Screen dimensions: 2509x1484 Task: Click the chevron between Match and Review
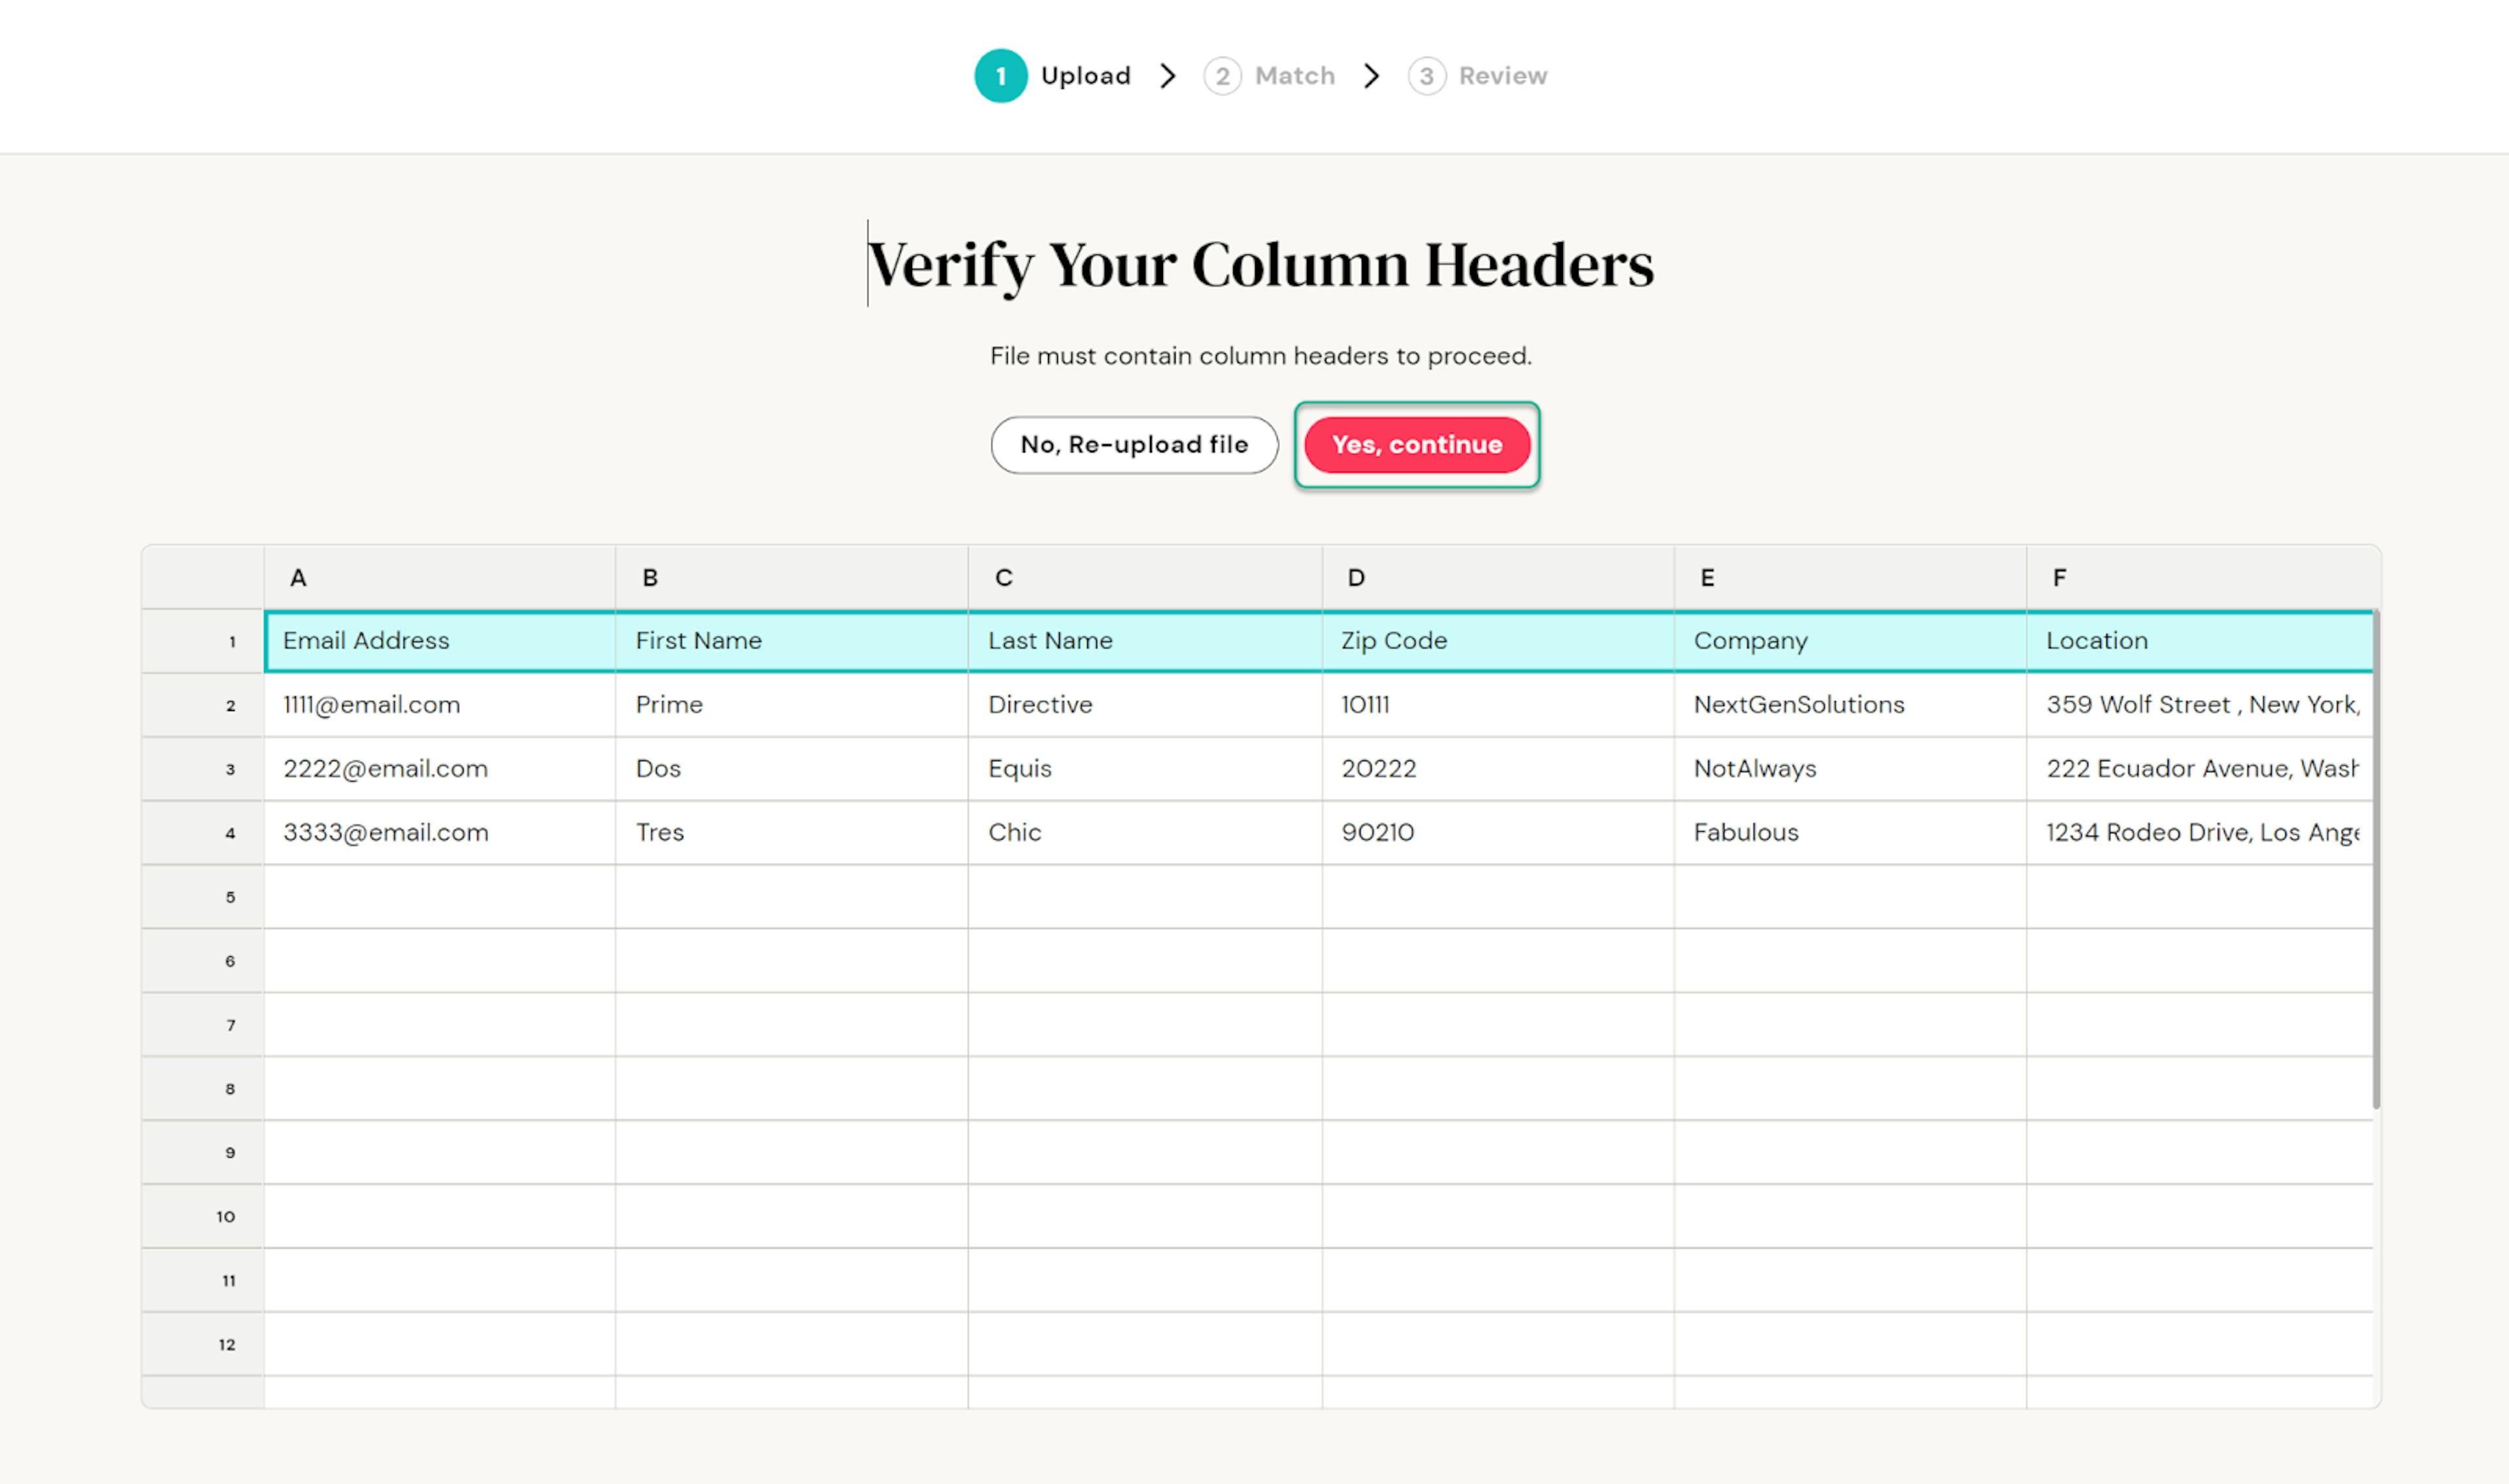point(1372,76)
